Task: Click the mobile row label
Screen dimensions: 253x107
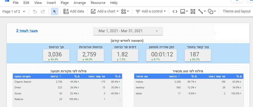Action: (139, 82)
